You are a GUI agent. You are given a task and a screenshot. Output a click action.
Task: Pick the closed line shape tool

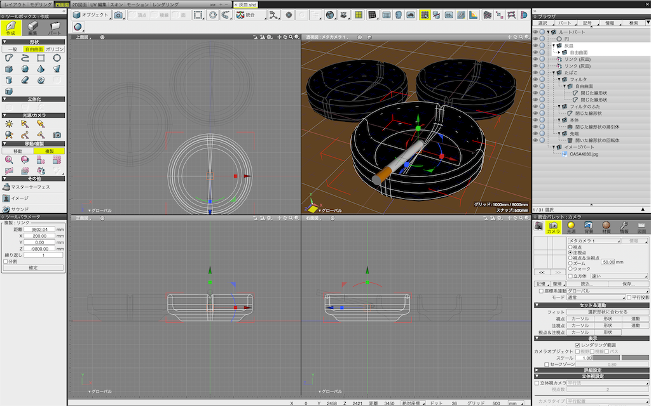(9, 58)
